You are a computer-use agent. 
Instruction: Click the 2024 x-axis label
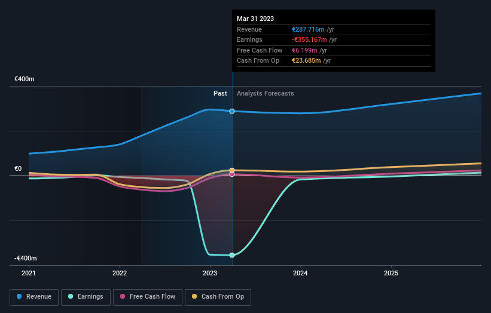click(300, 274)
